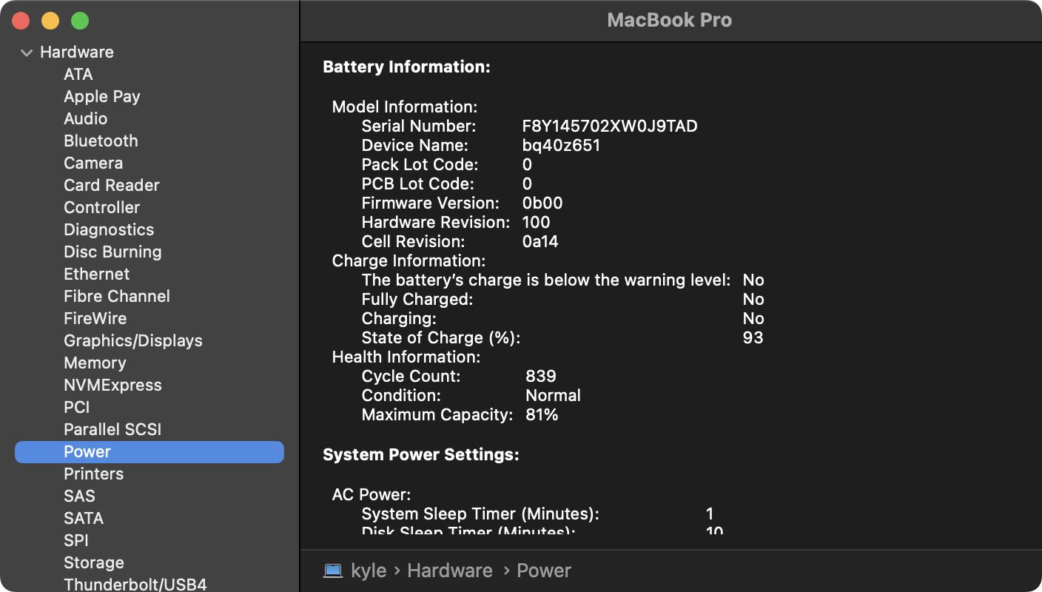Select Disc Burning in sidebar
The width and height of the screenshot is (1042, 592).
(x=112, y=252)
